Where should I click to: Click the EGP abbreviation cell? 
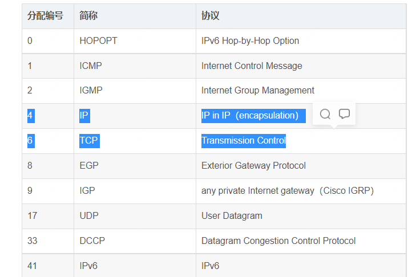click(90, 166)
